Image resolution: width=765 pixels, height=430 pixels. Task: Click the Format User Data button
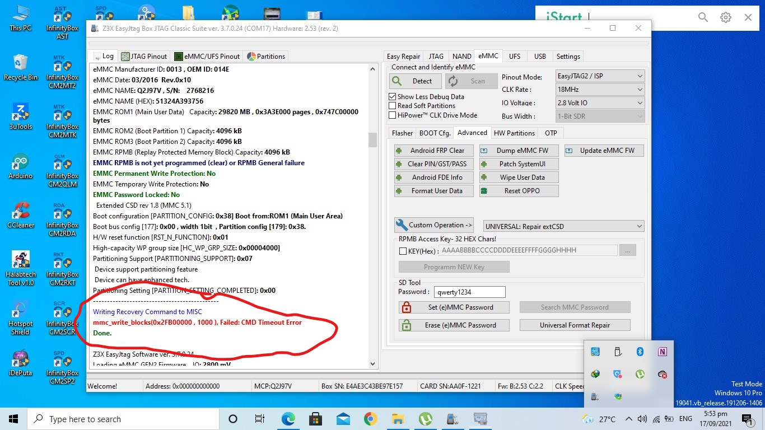(x=434, y=191)
